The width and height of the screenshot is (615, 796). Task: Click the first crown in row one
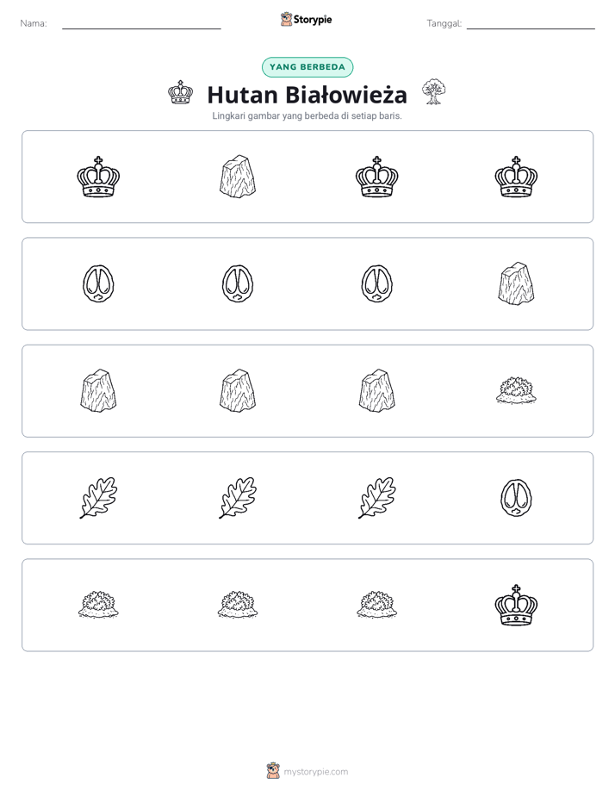point(98,177)
